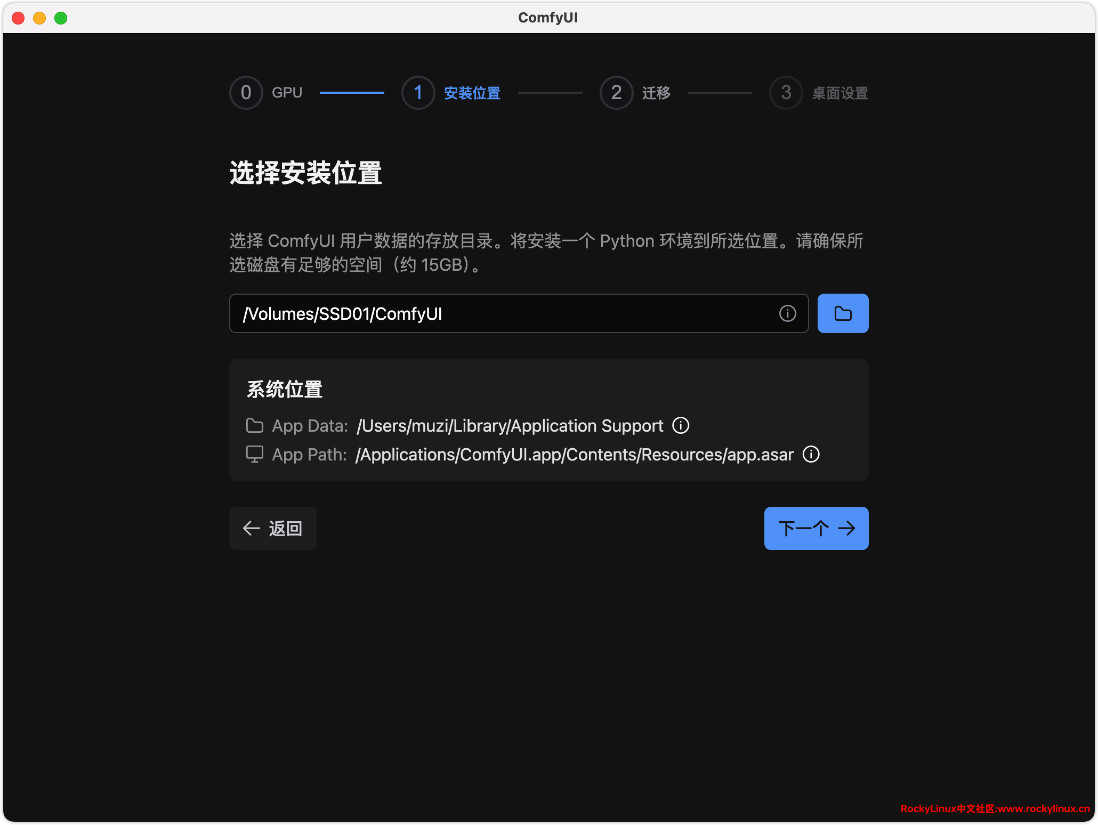
Task: Click info icon next to App Data path
Action: click(681, 425)
